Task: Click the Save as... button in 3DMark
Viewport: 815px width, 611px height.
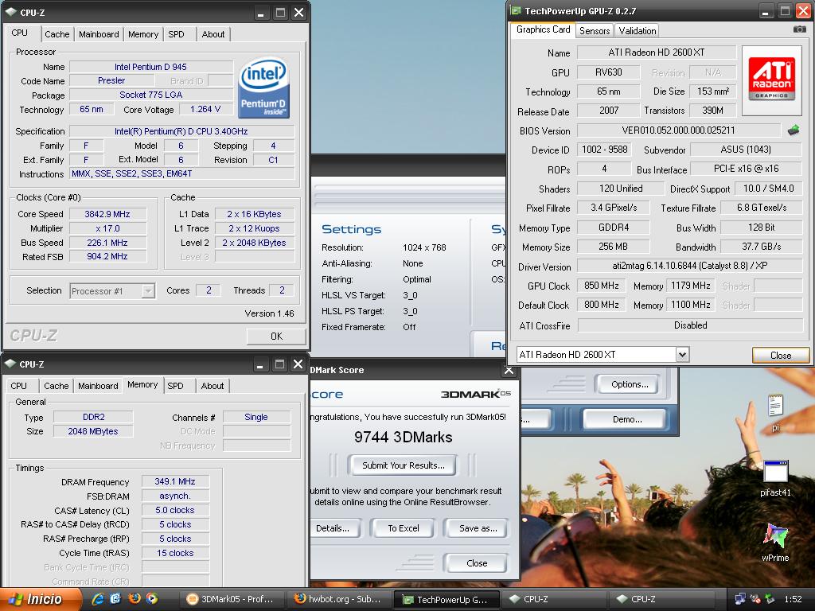Action: tap(478, 528)
